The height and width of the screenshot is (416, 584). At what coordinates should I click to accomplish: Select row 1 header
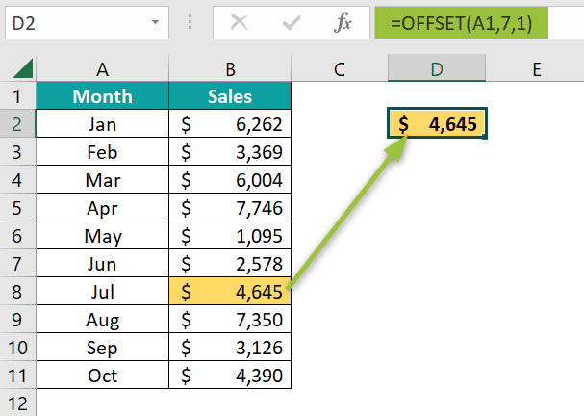[17, 96]
